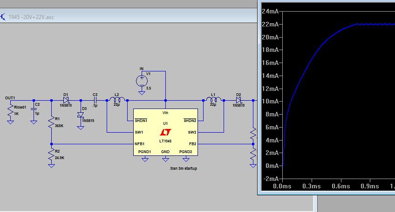Screen dimensions: 395x212
Task: Click the PGND2 pin label
Action: pyautogui.click(x=186, y=152)
